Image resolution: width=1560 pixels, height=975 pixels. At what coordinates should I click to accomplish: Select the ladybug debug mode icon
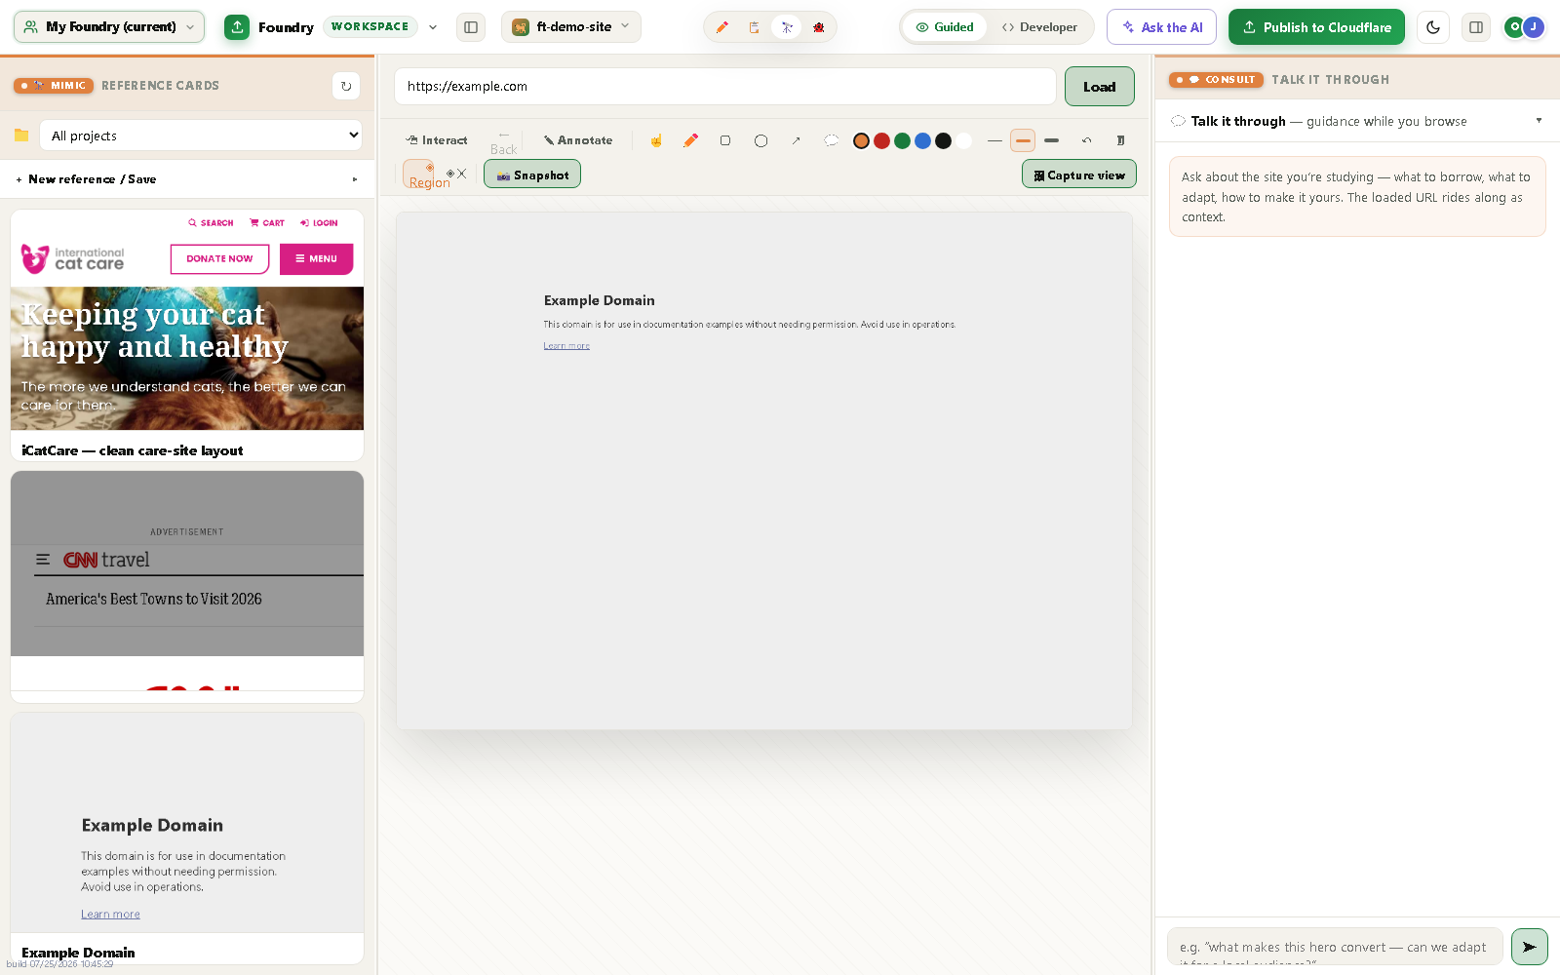coord(818,27)
